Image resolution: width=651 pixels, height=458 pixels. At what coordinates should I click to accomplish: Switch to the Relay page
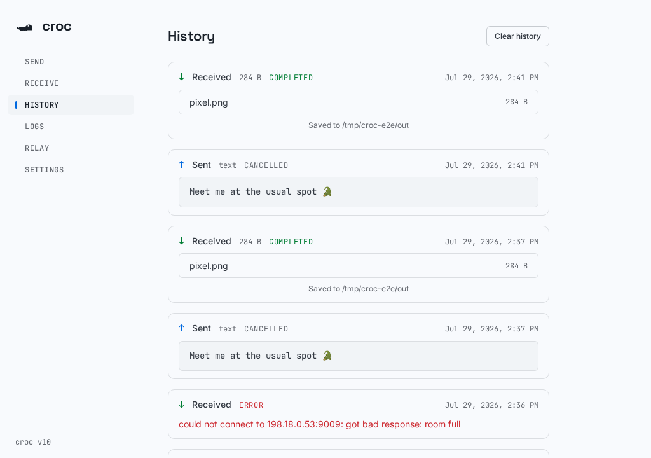tap(71, 148)
